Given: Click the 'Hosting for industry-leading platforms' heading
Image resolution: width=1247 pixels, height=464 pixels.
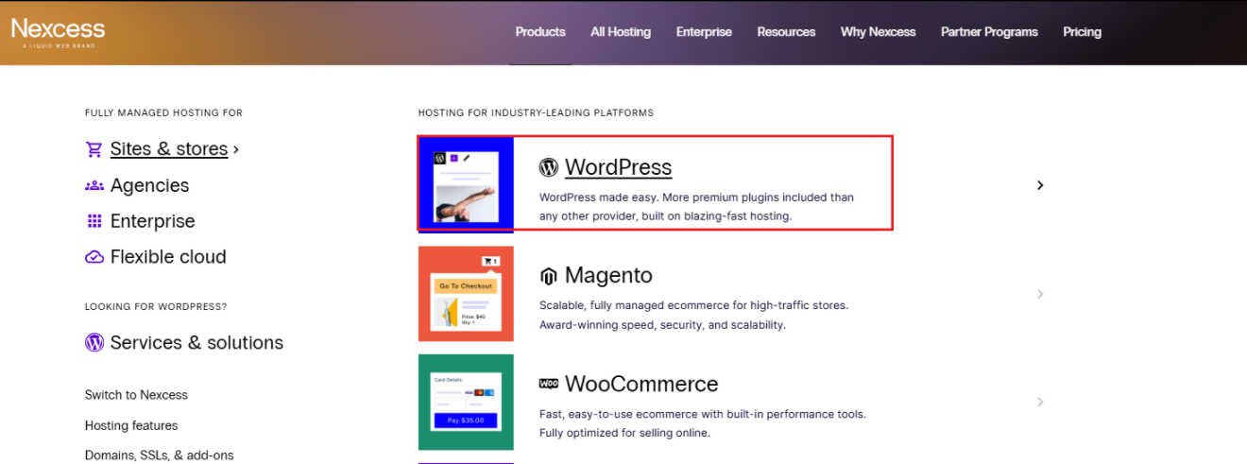Looking at the screenshot, I should (536, 112).
